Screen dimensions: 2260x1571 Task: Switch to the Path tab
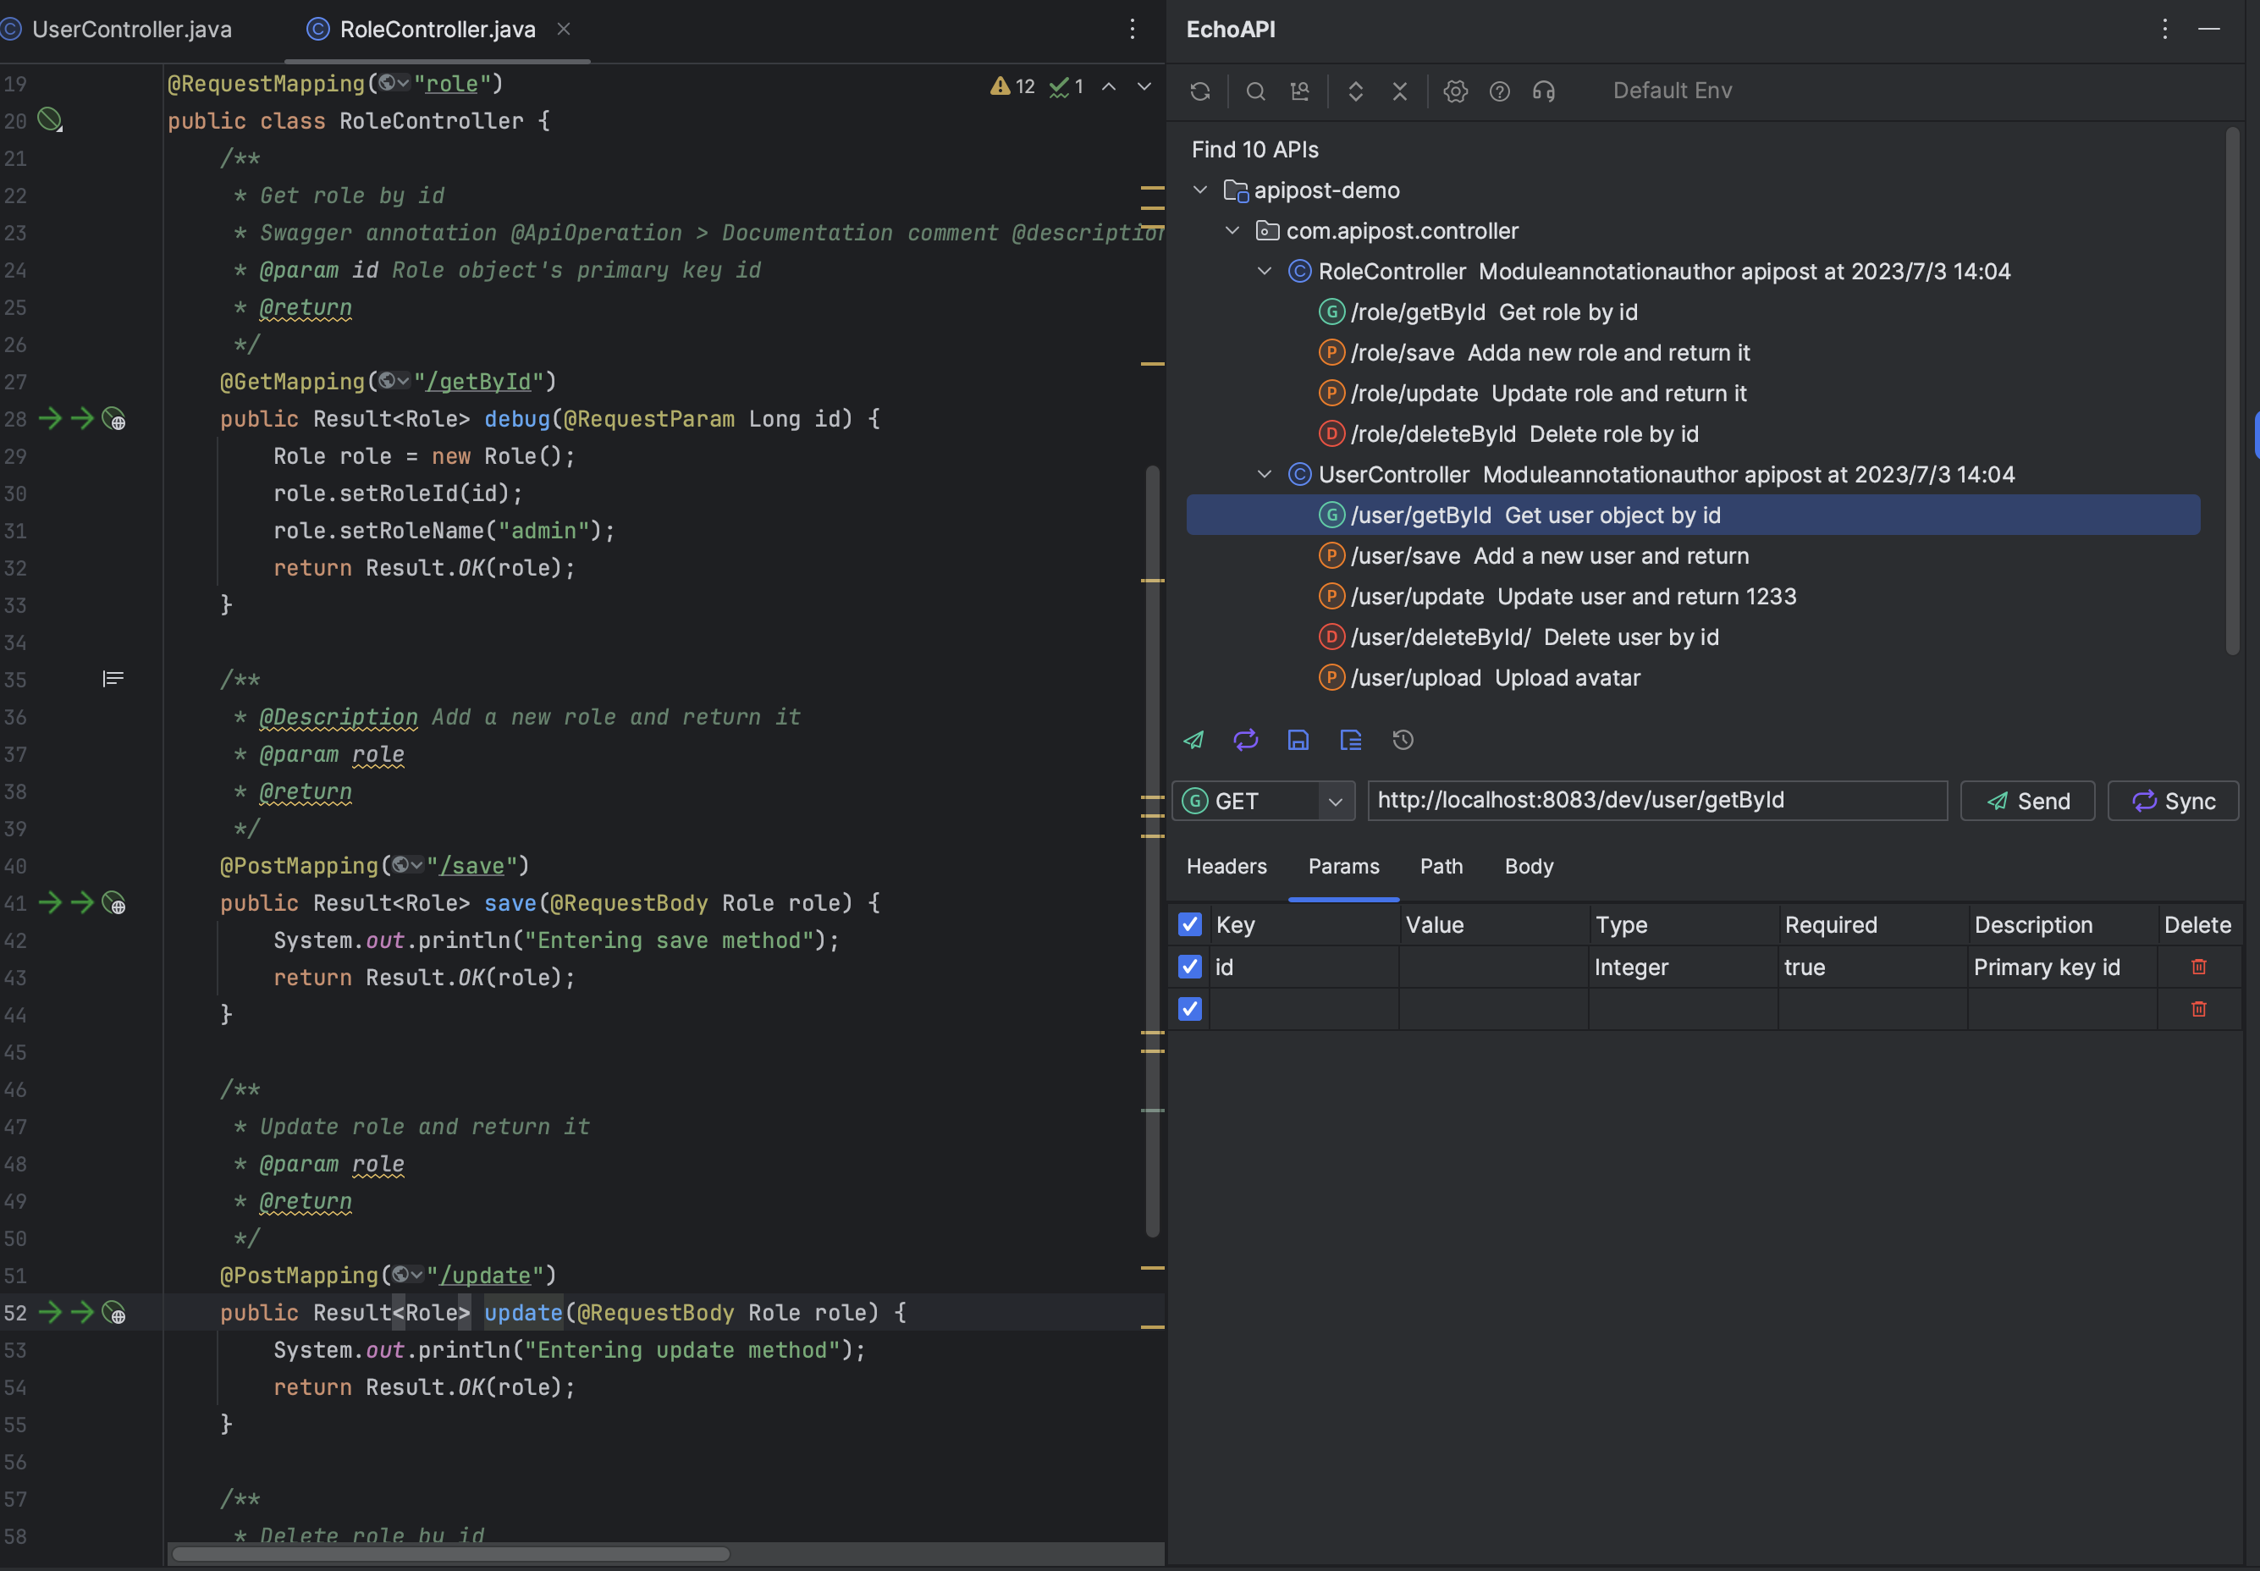pos(1441,868)
